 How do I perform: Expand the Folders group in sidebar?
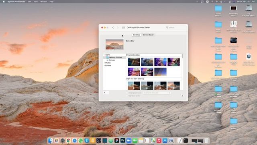pos(104,65)
